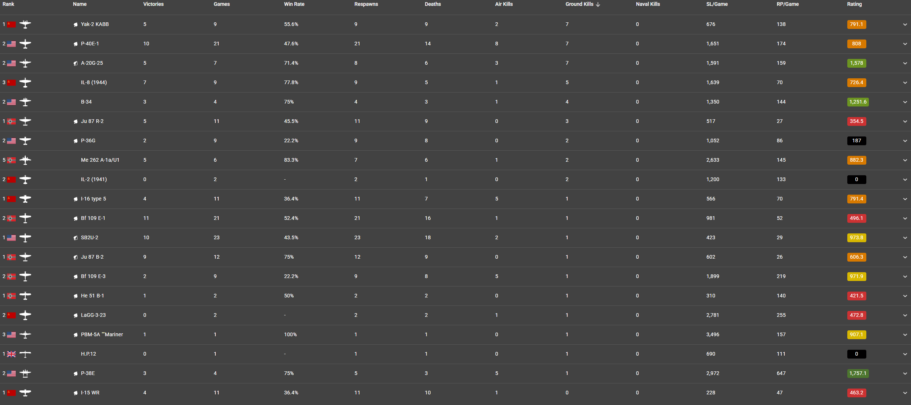The image size is (911, 405).
Task: Sort table by Games column
Action: (222, 4)
